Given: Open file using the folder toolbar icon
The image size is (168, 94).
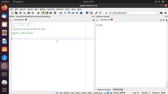Looking at the screenshot, I should click(16, 13).
